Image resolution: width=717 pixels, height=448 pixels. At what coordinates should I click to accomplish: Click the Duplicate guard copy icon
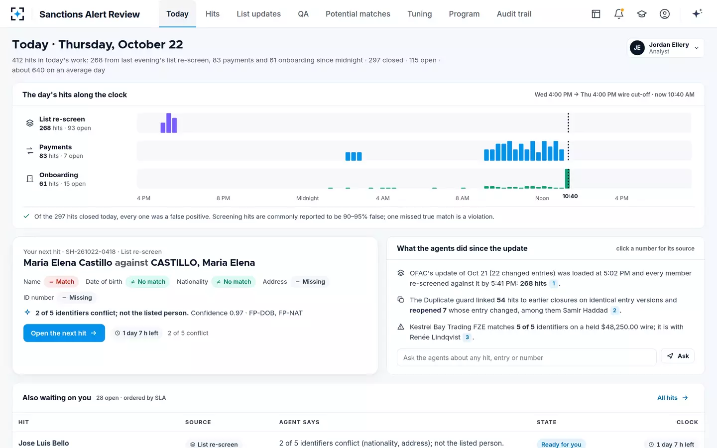401,300
